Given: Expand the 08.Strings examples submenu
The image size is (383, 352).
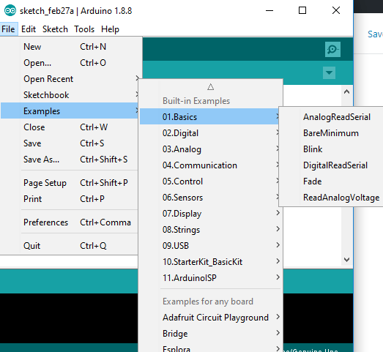Looking at the screenshot, I should pos(211,230).
